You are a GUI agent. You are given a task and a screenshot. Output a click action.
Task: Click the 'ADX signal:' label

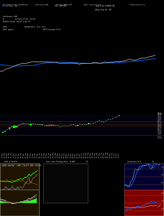8,29
